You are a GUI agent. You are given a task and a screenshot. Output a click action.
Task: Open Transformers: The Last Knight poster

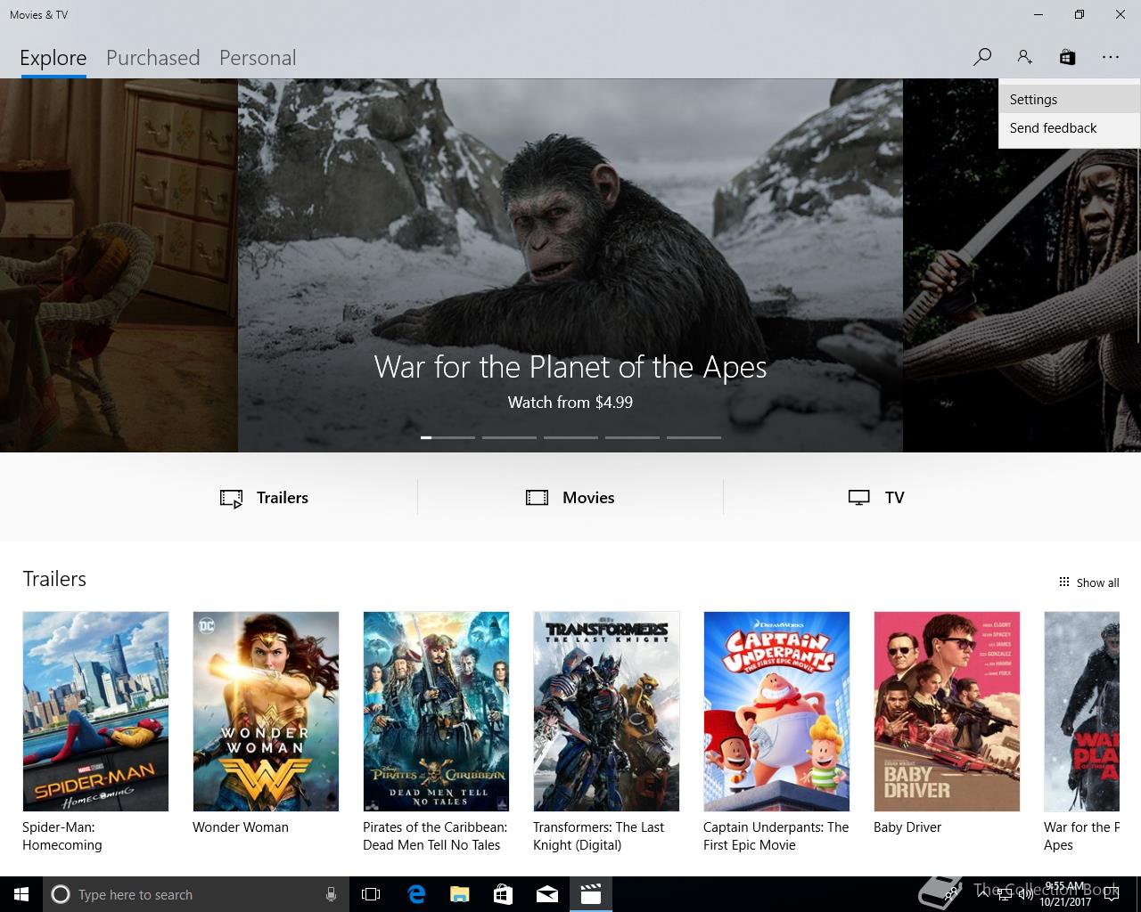606,712
